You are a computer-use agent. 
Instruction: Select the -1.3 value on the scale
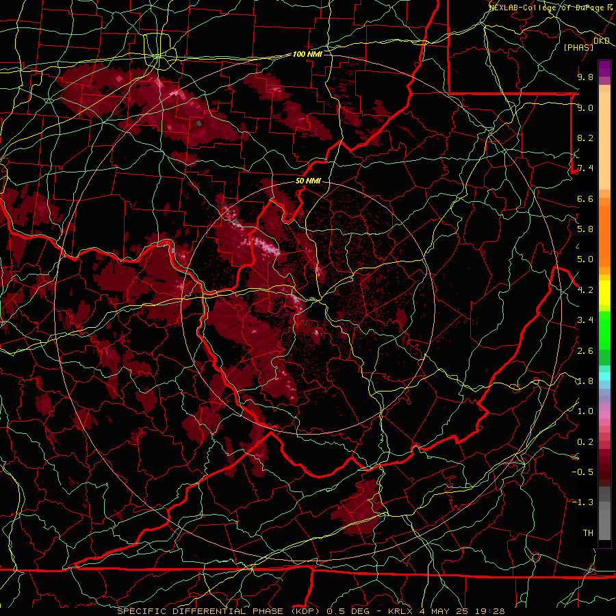point(582,502)
